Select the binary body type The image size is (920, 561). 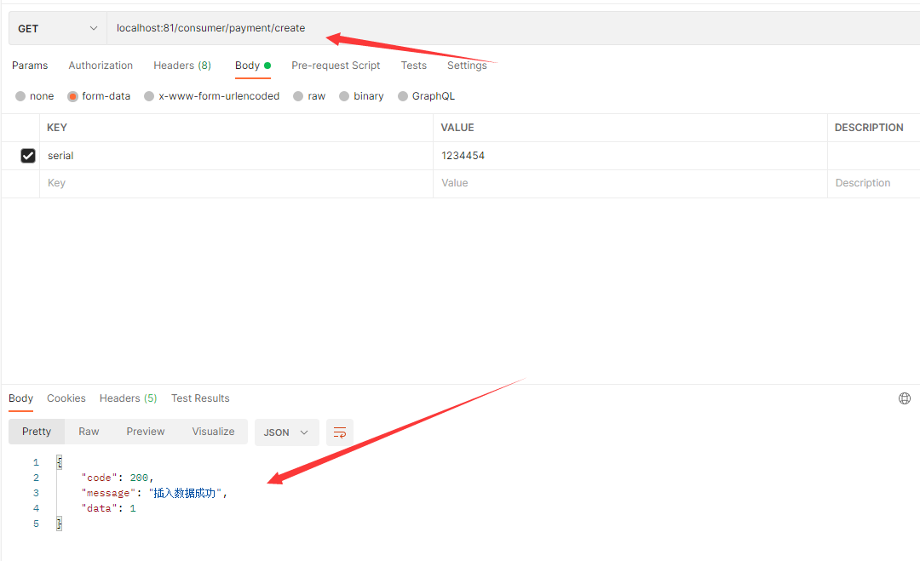[361, 96]
